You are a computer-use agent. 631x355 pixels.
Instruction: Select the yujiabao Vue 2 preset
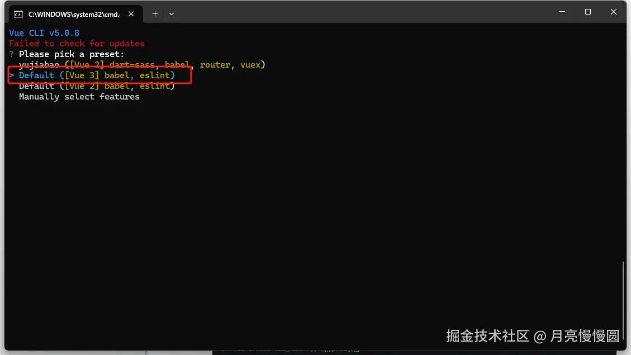[x=142, y=64]
